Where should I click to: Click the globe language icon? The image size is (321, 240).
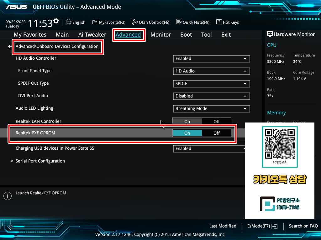pyautogui.click(x=69, y=22)
